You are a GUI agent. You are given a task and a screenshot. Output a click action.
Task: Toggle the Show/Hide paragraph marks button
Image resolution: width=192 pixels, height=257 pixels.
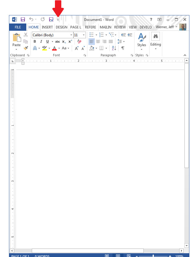point(123,48)
